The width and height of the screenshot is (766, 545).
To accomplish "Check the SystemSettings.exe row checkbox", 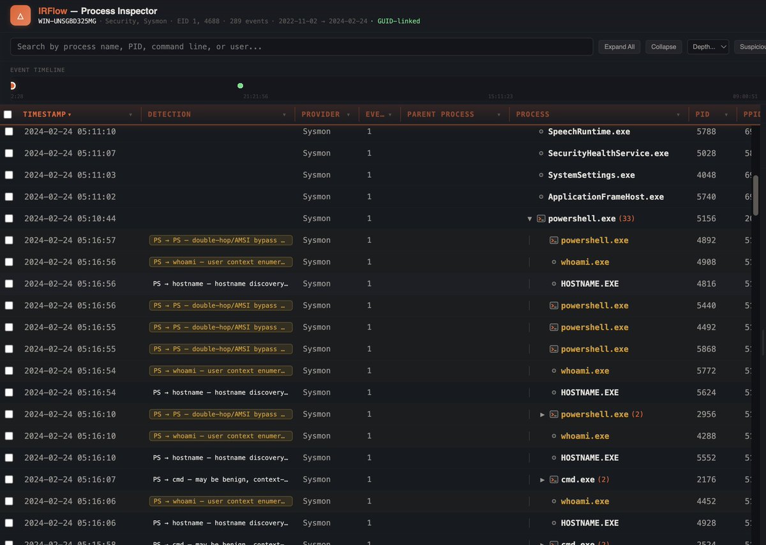I will pyautogui.click(x=9, y=175).
